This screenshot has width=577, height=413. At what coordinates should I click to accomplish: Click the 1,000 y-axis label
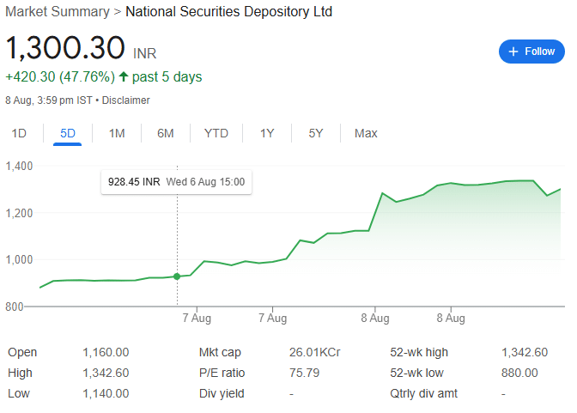click(x=19, y=260)
